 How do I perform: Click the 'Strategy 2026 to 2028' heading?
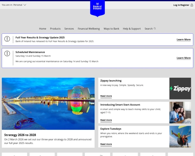click(20, 135)
